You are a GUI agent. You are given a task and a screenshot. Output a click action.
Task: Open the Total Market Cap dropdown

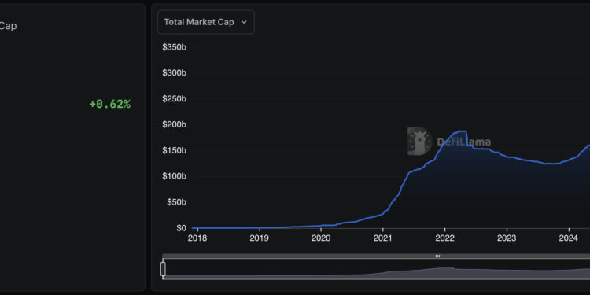click(206, 22)
